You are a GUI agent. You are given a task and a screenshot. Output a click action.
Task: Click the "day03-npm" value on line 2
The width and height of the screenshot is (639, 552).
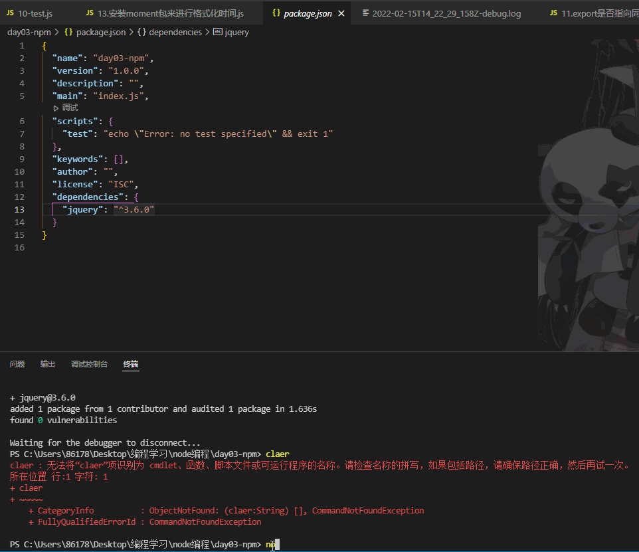(x=121, y=58)
